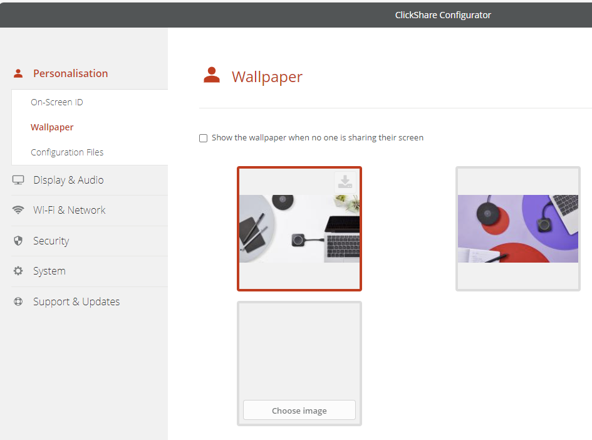Screen dimensions: 592x440
Task: Expand the Display & Audio text label
Action: pyautogui.click(x=68, y=180)
